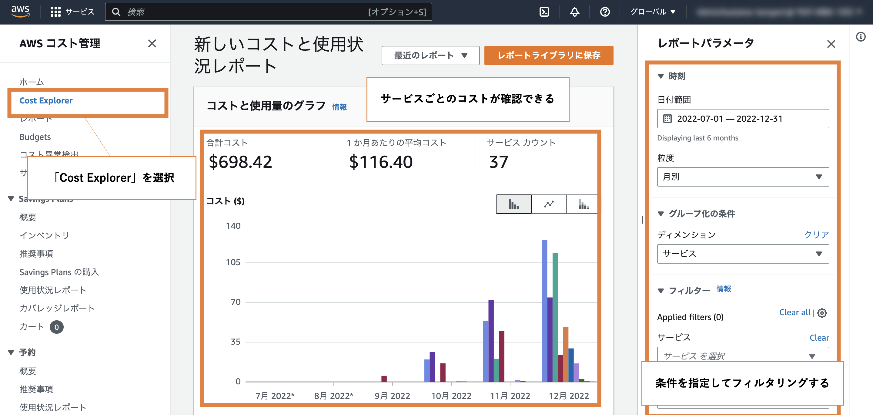
Task: Open Budgets in the sidebar
Action: (35, 137)
